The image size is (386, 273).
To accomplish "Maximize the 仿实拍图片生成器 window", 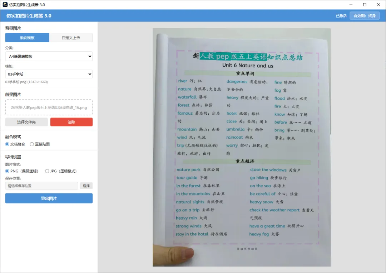I will pos(365,4).
